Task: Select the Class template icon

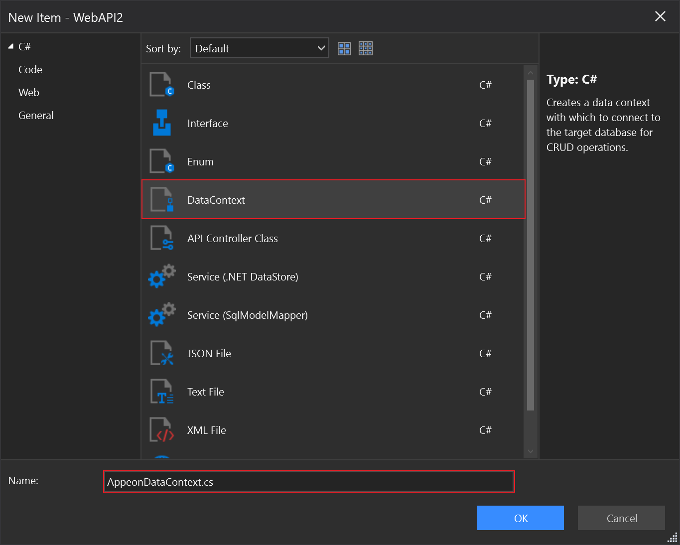Action: [162, 85]
